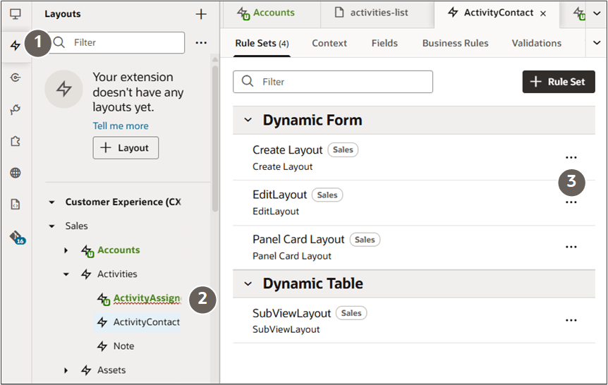
Task: Expand the Accounts tree node
Action: click(66, 250)
